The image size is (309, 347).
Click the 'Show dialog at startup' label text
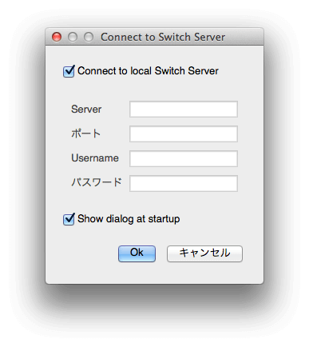point(129,219)
